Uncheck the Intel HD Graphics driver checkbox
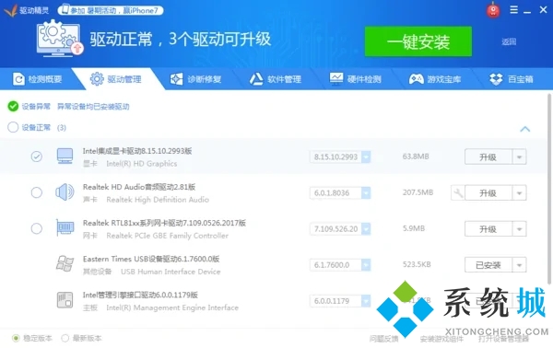553x348 pixels. [37, 157]
